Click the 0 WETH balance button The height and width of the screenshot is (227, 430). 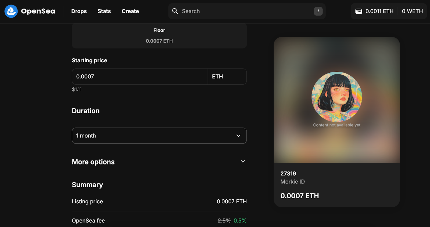click(x=412, y=11)
